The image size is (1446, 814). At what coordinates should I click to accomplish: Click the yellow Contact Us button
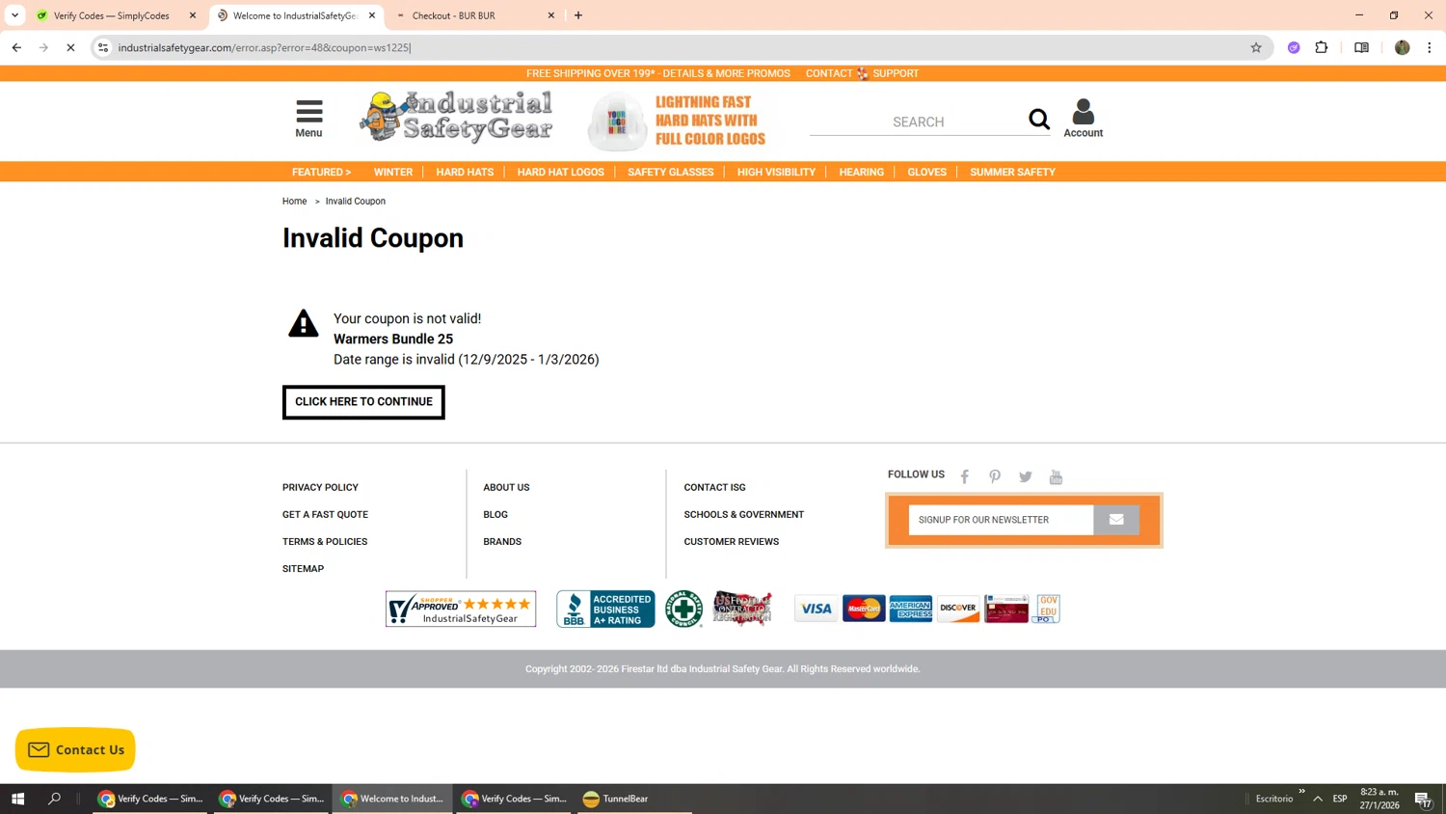tap(75, 749)
